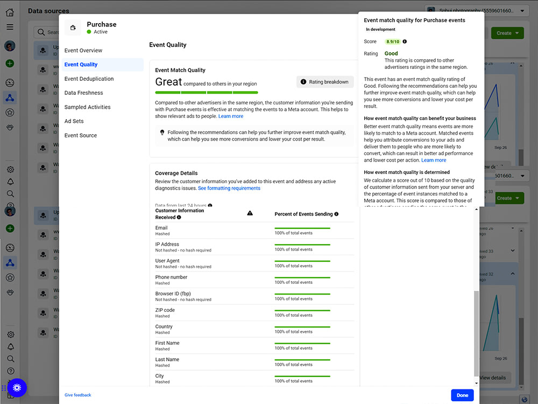Viewport: 538px width, 404px height.
Task: Click the Good rating text
Action: 391,53
